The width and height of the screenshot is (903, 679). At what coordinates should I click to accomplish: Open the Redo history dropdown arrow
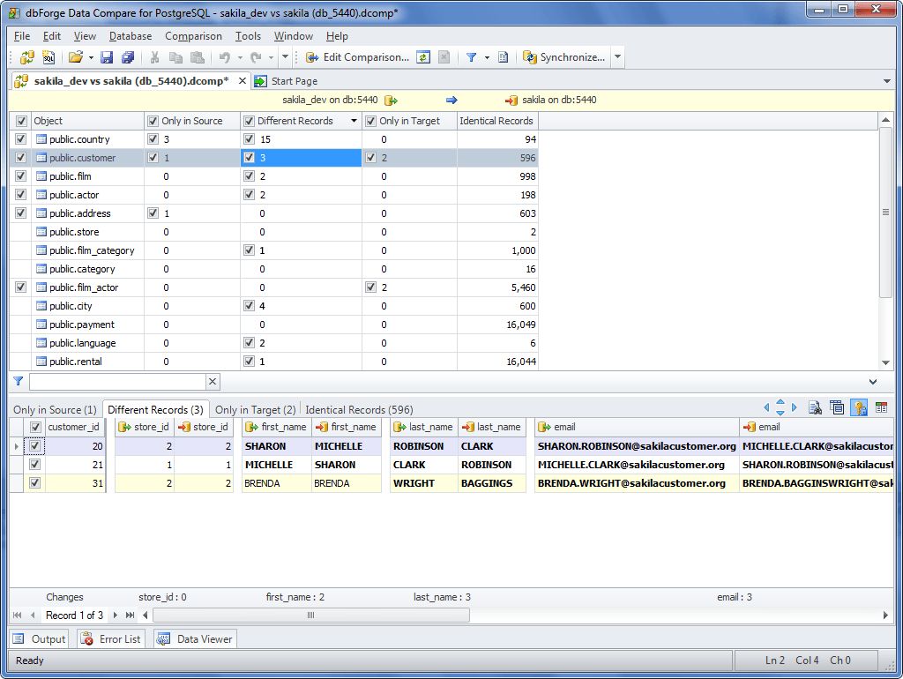pos(272,57)
